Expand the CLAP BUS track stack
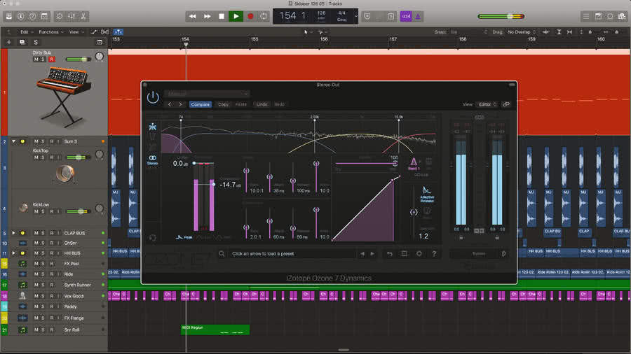Viewport: 631px width, 354px height. [13, 233]
